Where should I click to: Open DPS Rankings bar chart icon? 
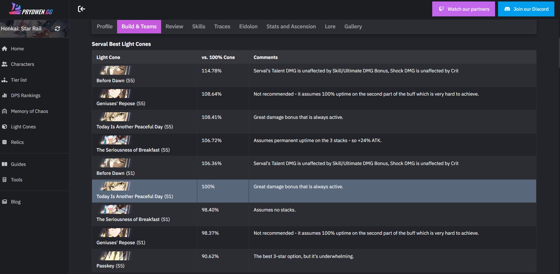pyautogui.click(x=4, y=95)
